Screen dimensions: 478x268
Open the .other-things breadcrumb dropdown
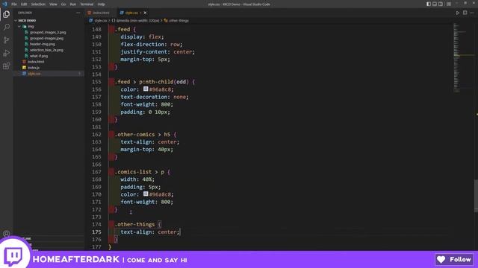pos(176,21)
